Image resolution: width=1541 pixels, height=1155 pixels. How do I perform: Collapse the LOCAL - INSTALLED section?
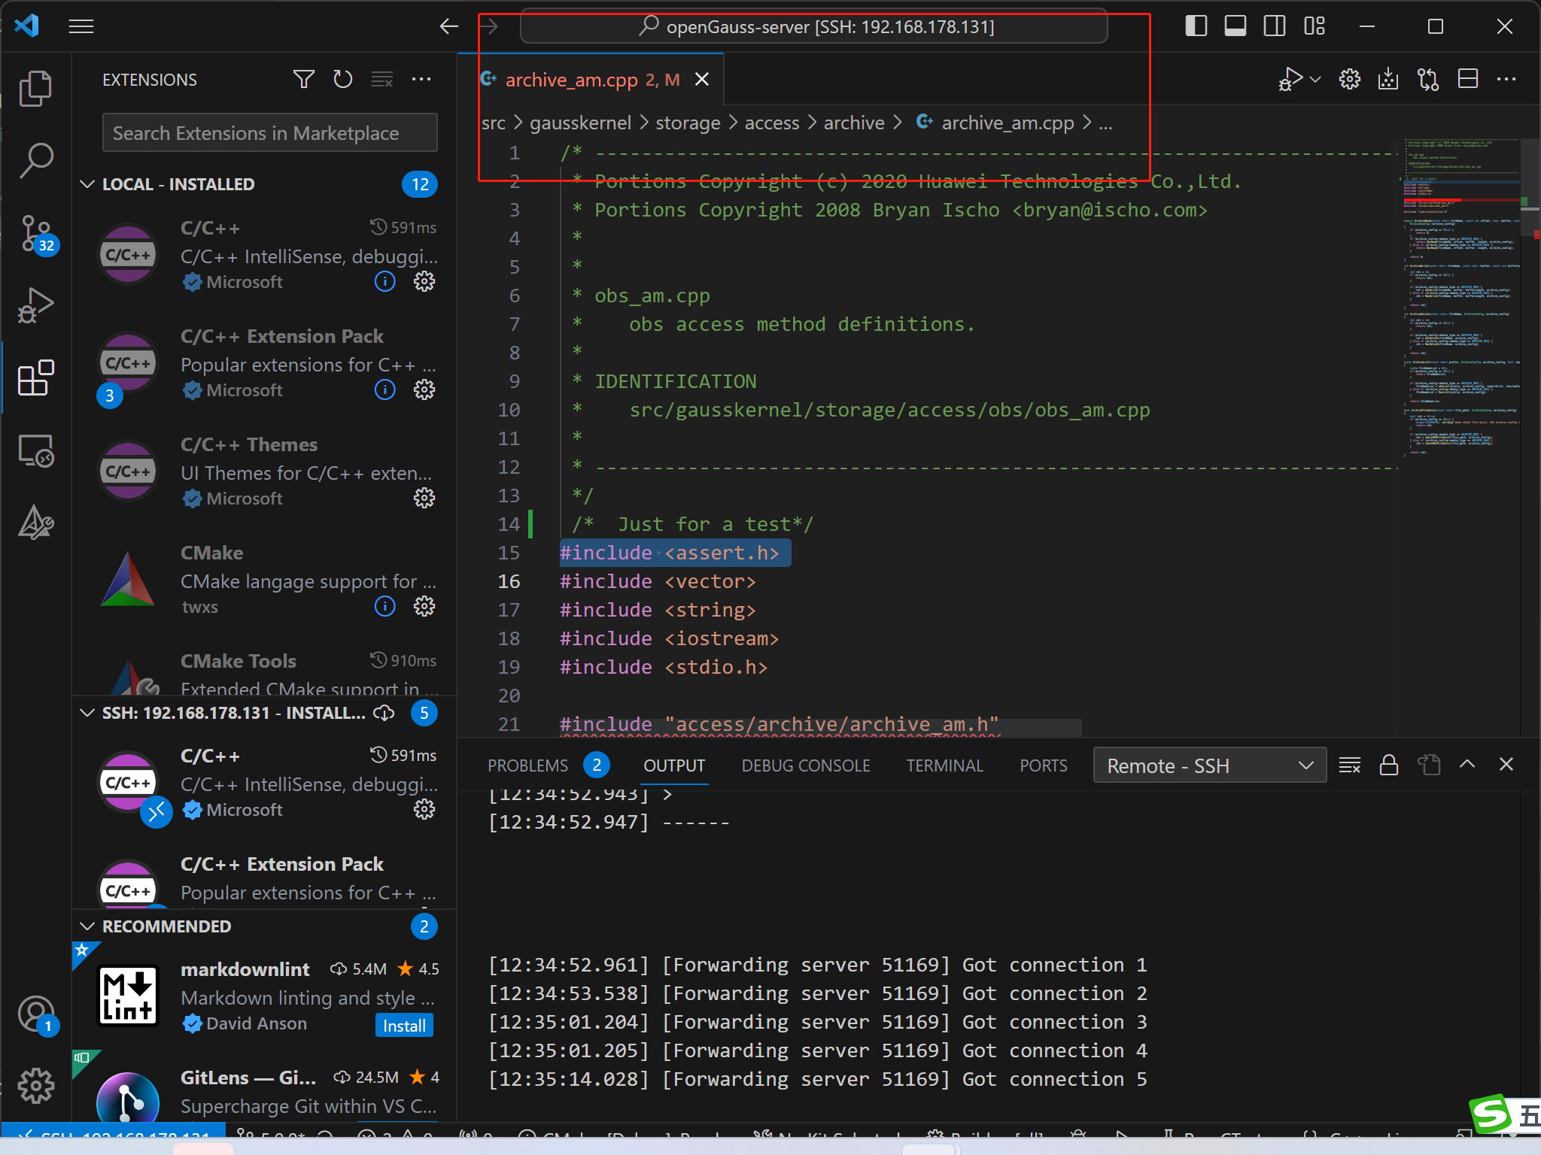[87, 184]
